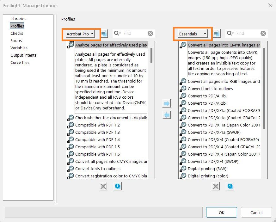
Task: Select Convert to PDF/X-4 (Coated GRACoL) profile
Action: coord(224,147)
